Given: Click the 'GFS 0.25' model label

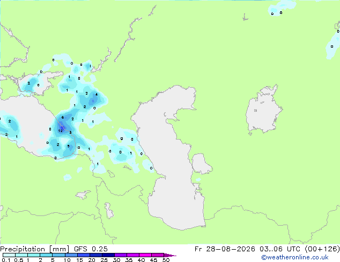Looking at the screenshot, I should pyautogui.click(x=91, y=249).
